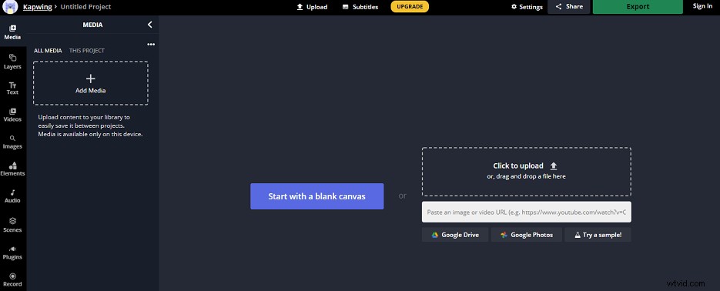Open the Scenes sidebar panel
The height and width of the screenshot is (291, 720).
(12, 225)
